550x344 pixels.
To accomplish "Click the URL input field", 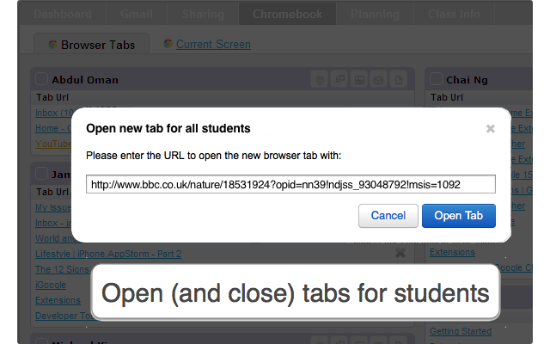I will [x=290, y=184].
